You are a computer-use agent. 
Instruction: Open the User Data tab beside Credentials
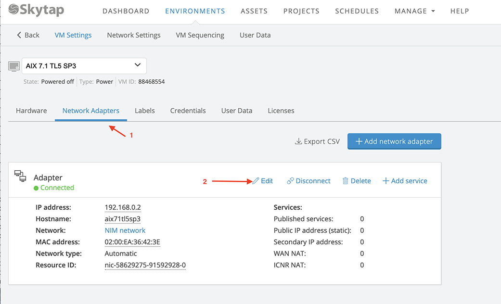point(237,111)
